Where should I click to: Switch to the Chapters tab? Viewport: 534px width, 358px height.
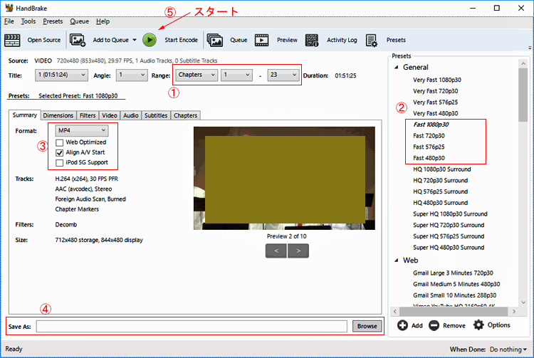pyautogui.click(x=186, y=116)
